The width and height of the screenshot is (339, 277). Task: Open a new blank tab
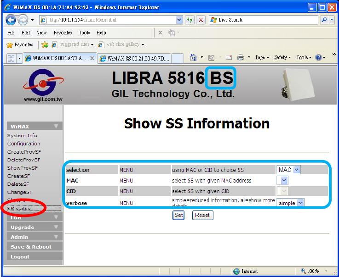tap(177, 59)
